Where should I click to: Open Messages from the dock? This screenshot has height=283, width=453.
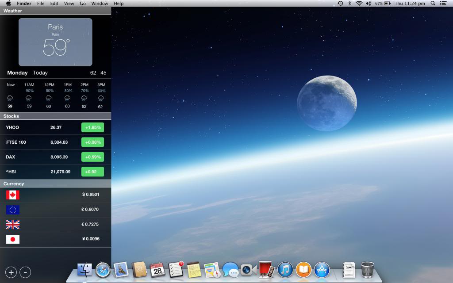[x=230, y=269]
